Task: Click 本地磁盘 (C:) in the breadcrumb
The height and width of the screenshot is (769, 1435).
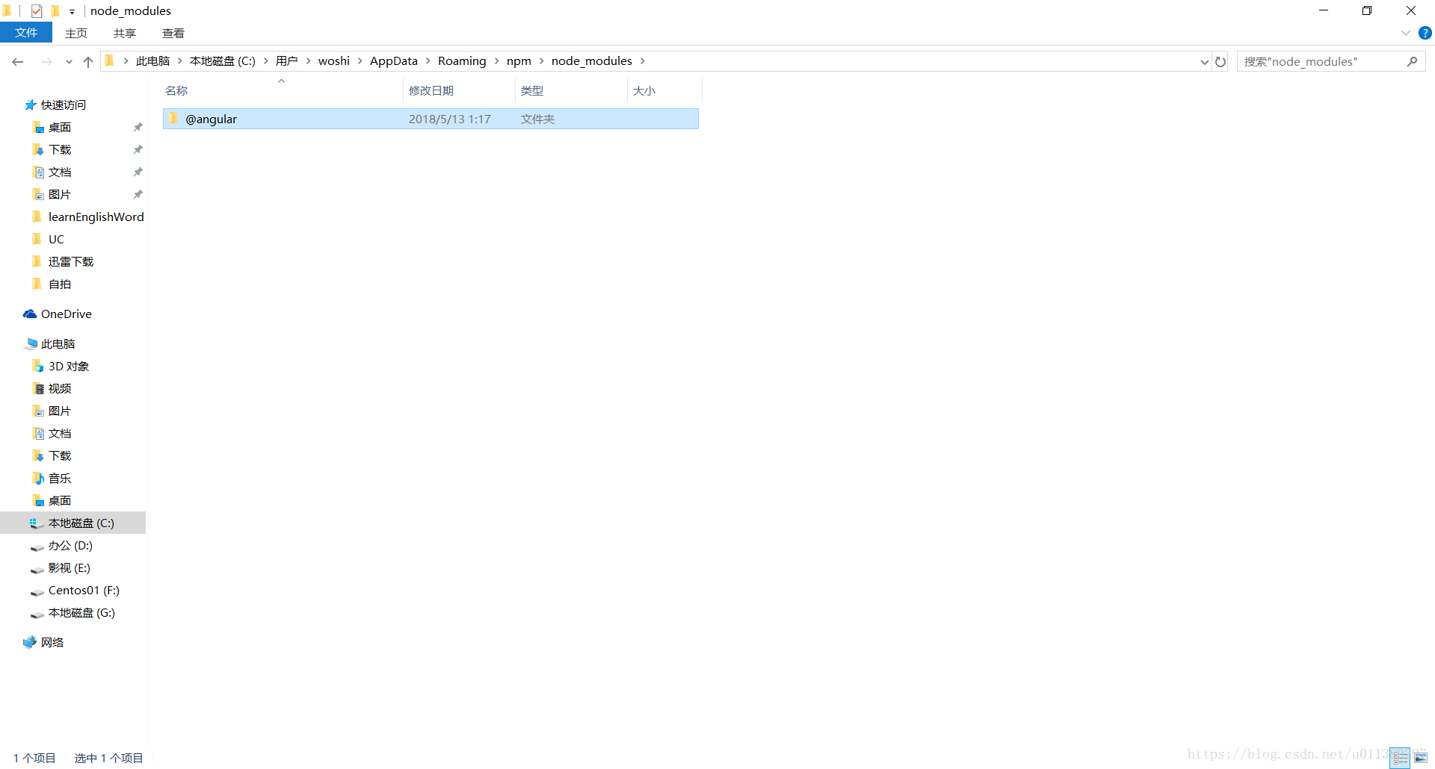Action: pos(223,61)
